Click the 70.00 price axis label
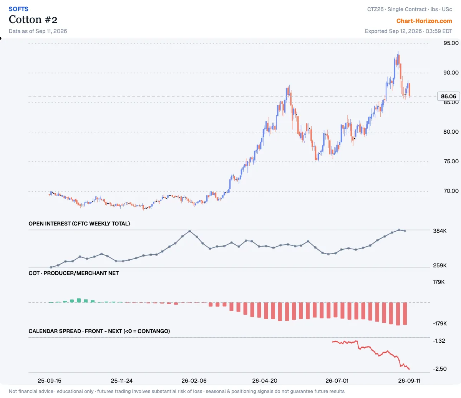 click(451, 191)
